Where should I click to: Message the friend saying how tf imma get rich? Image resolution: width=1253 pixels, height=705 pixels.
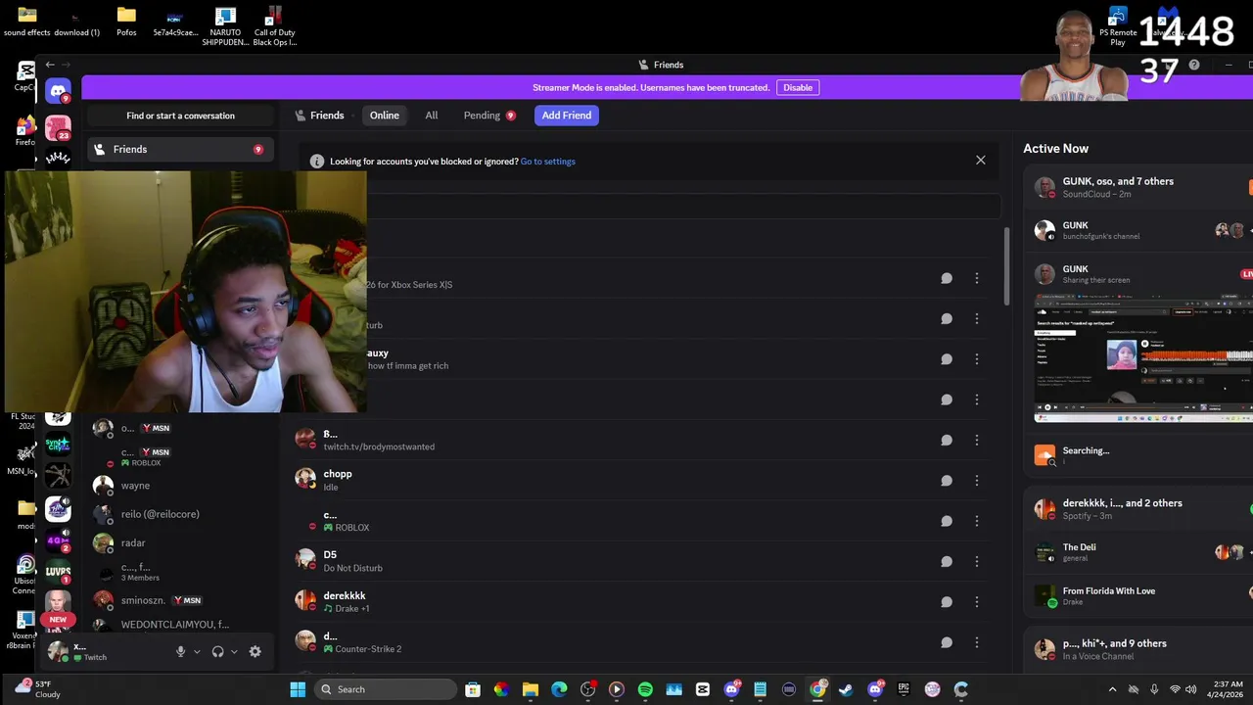tap(946, 359)
